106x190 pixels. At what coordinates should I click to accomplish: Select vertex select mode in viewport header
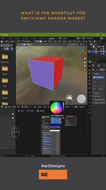coord(36,42)
